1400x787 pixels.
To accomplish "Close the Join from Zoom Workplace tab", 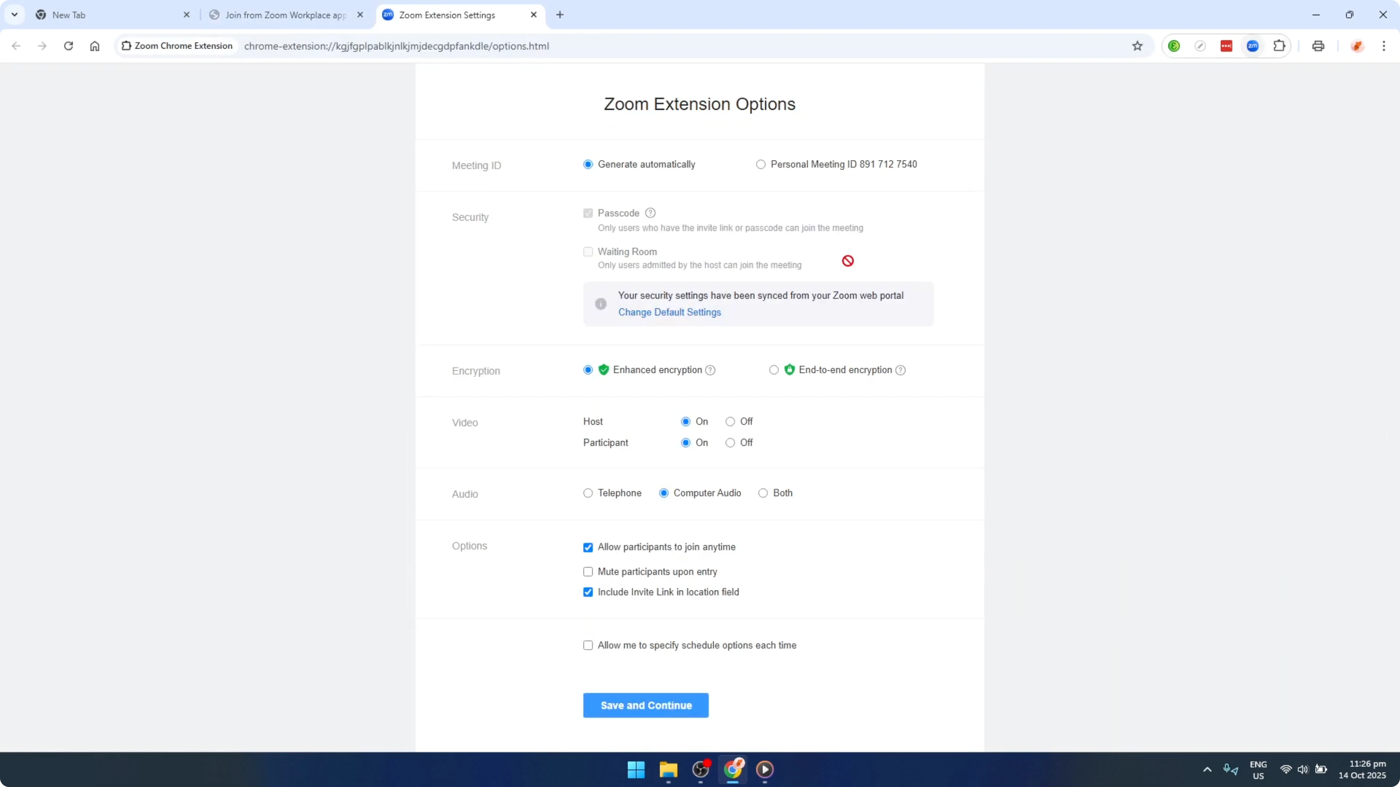I will click(360, 15).
